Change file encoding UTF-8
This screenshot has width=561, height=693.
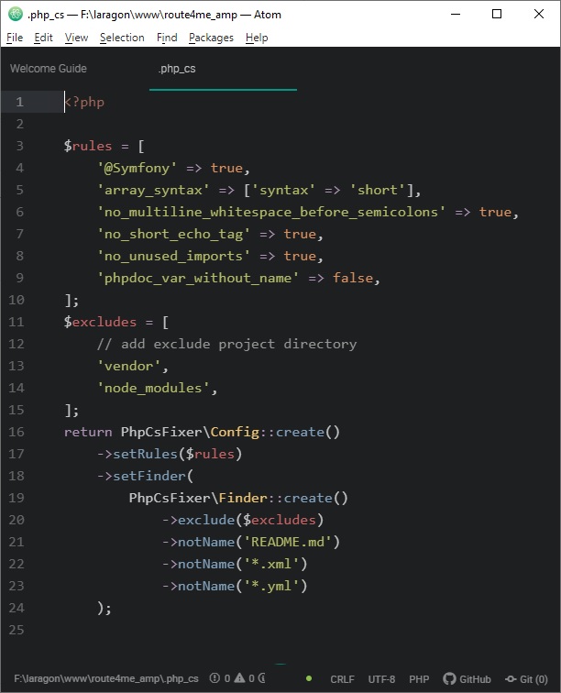click(x=381, y=679)
